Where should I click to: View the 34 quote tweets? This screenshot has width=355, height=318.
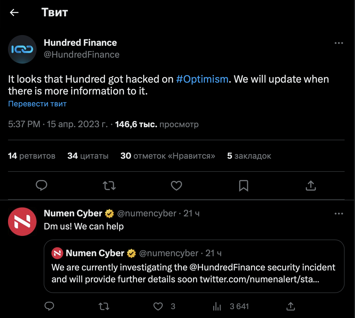click(88, 156)
